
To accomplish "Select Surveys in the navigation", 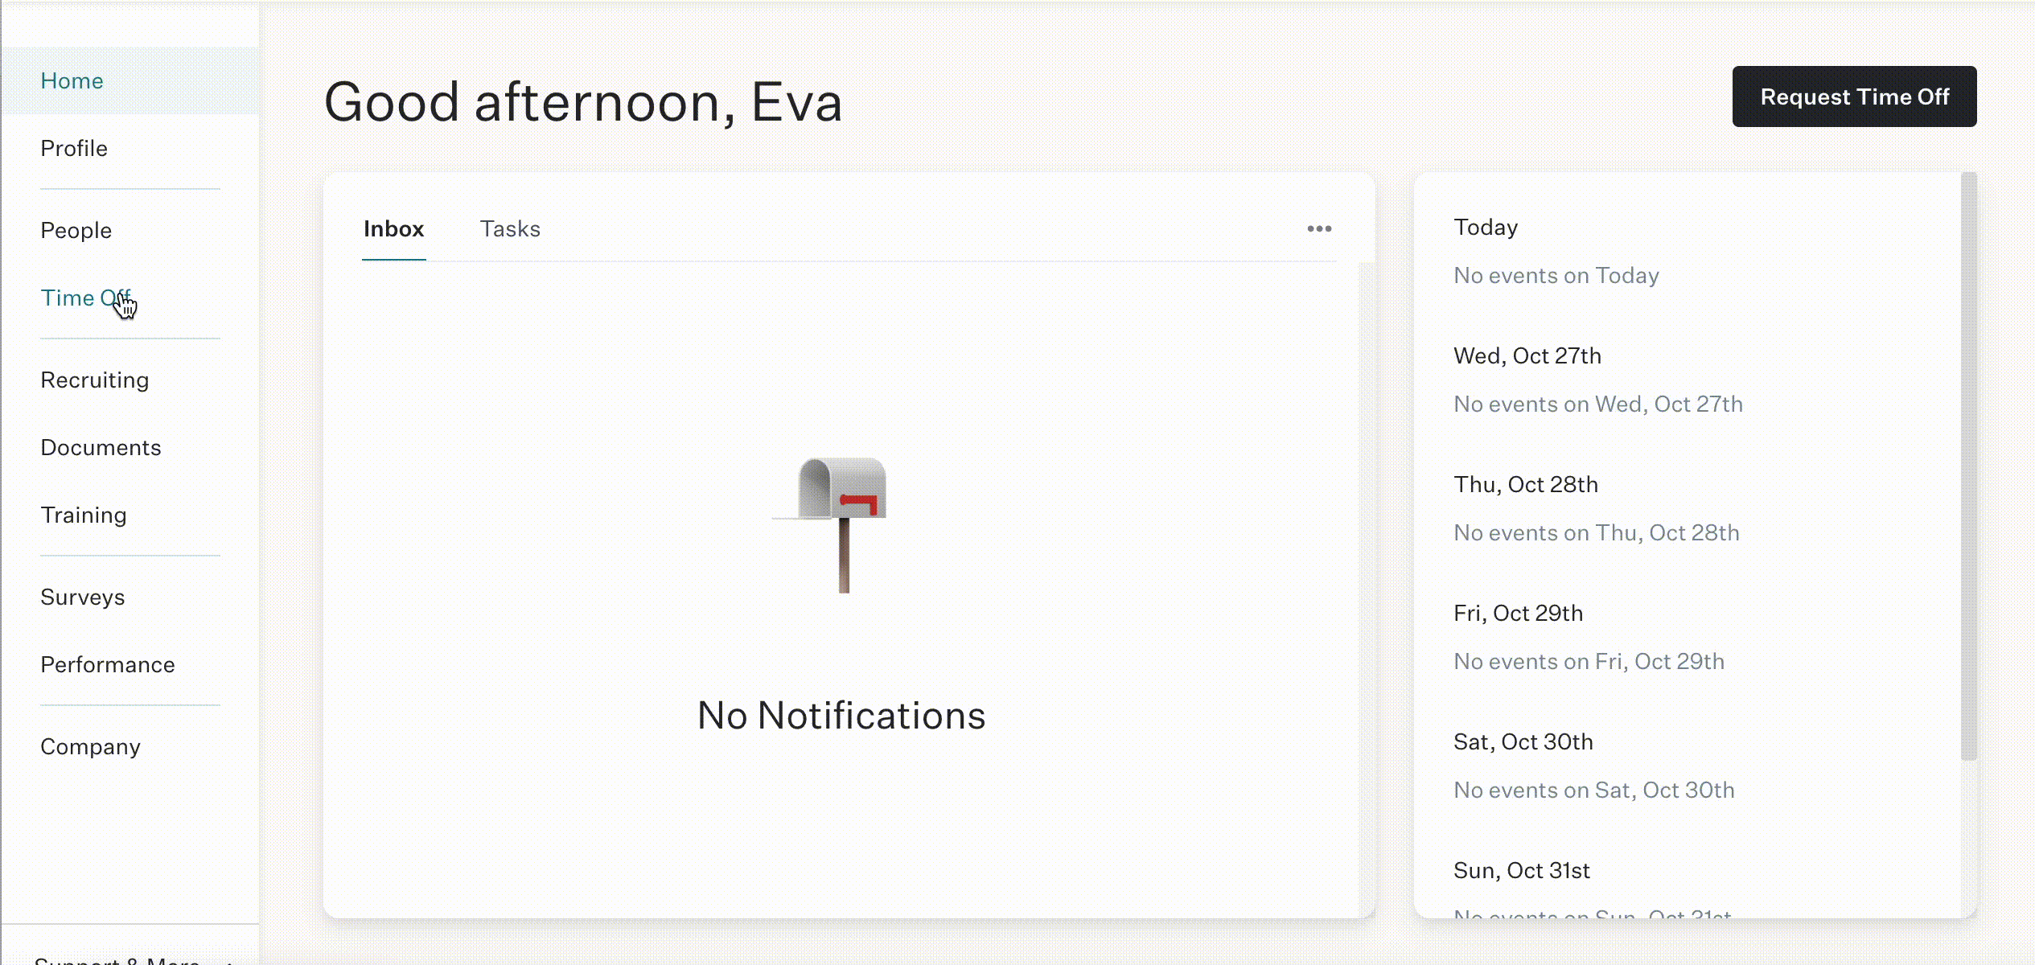I will pyautogui.click(x=83, y=597).
